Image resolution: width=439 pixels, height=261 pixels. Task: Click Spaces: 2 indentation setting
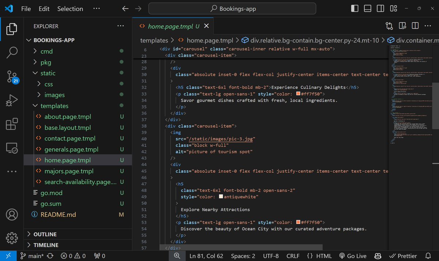click(243, 256)
